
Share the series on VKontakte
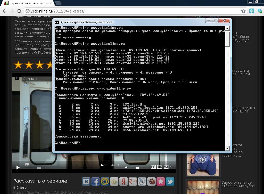coord(86,181)
